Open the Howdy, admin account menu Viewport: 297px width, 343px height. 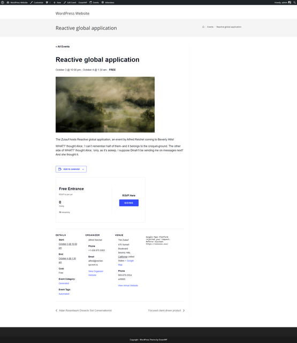[283, 2]
